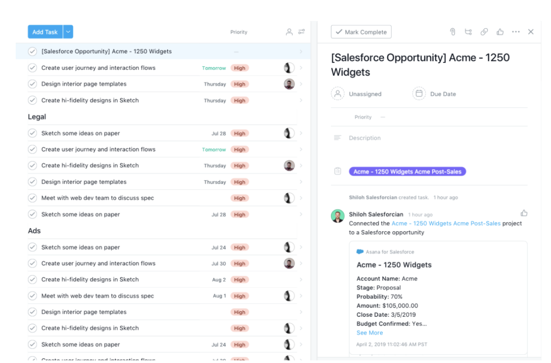551x363 pixels.
Task: Expand Salesforce Opportunity row with its chevron
Action: coord(301,51)
